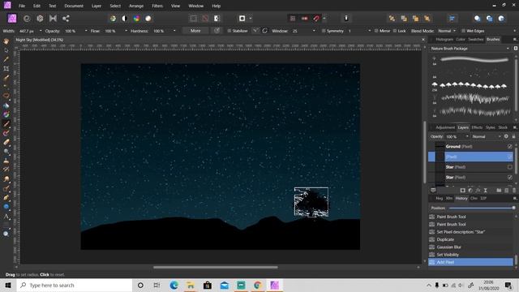Click Add Pixel Layer icon in Layers panel
Image resolution: width=519 pixels, height=292 pixels.
click(506, 191)
